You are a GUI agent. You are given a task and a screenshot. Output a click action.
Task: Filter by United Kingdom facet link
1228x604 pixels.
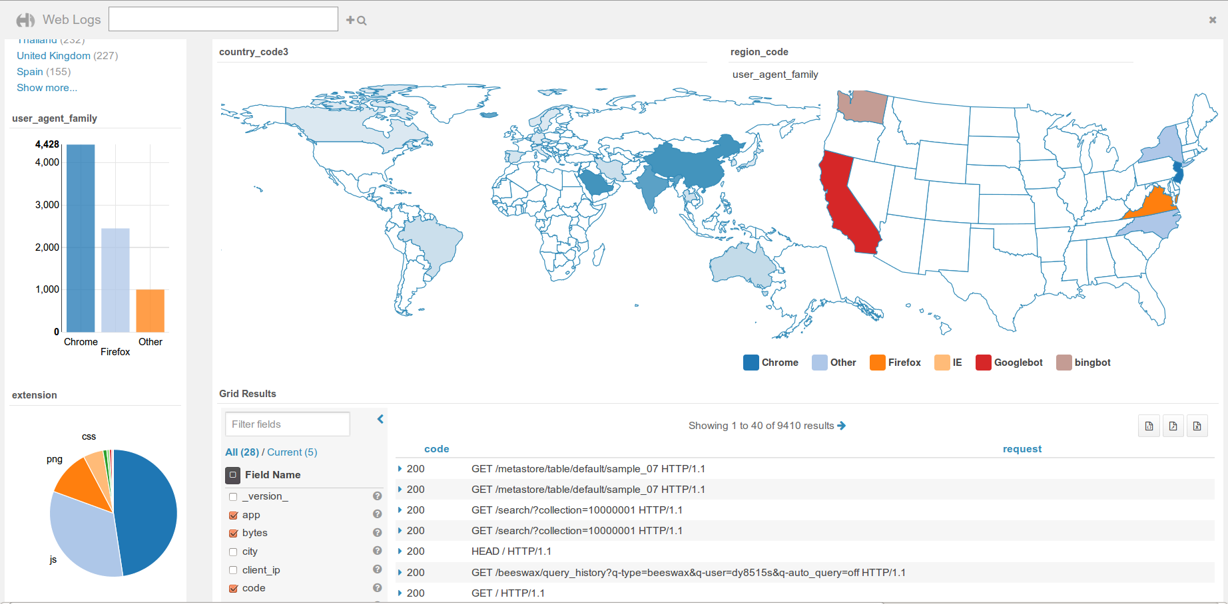53,56
